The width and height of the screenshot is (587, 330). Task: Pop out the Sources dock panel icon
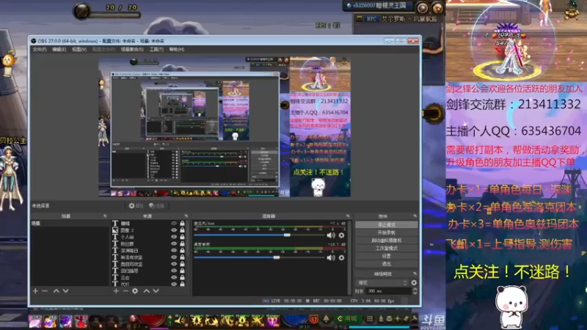[x=186, y=216]
